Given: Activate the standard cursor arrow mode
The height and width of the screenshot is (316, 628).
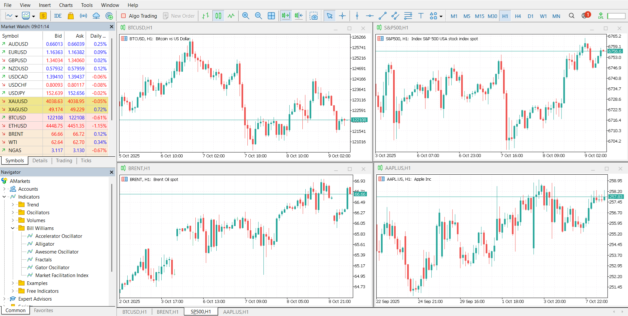Looking at the screenshot, I should click(x=330, y=16).
